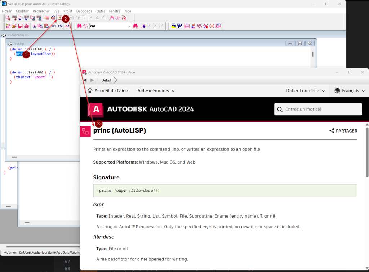Click the undo arrow toolbar icon

pos(54,26)
